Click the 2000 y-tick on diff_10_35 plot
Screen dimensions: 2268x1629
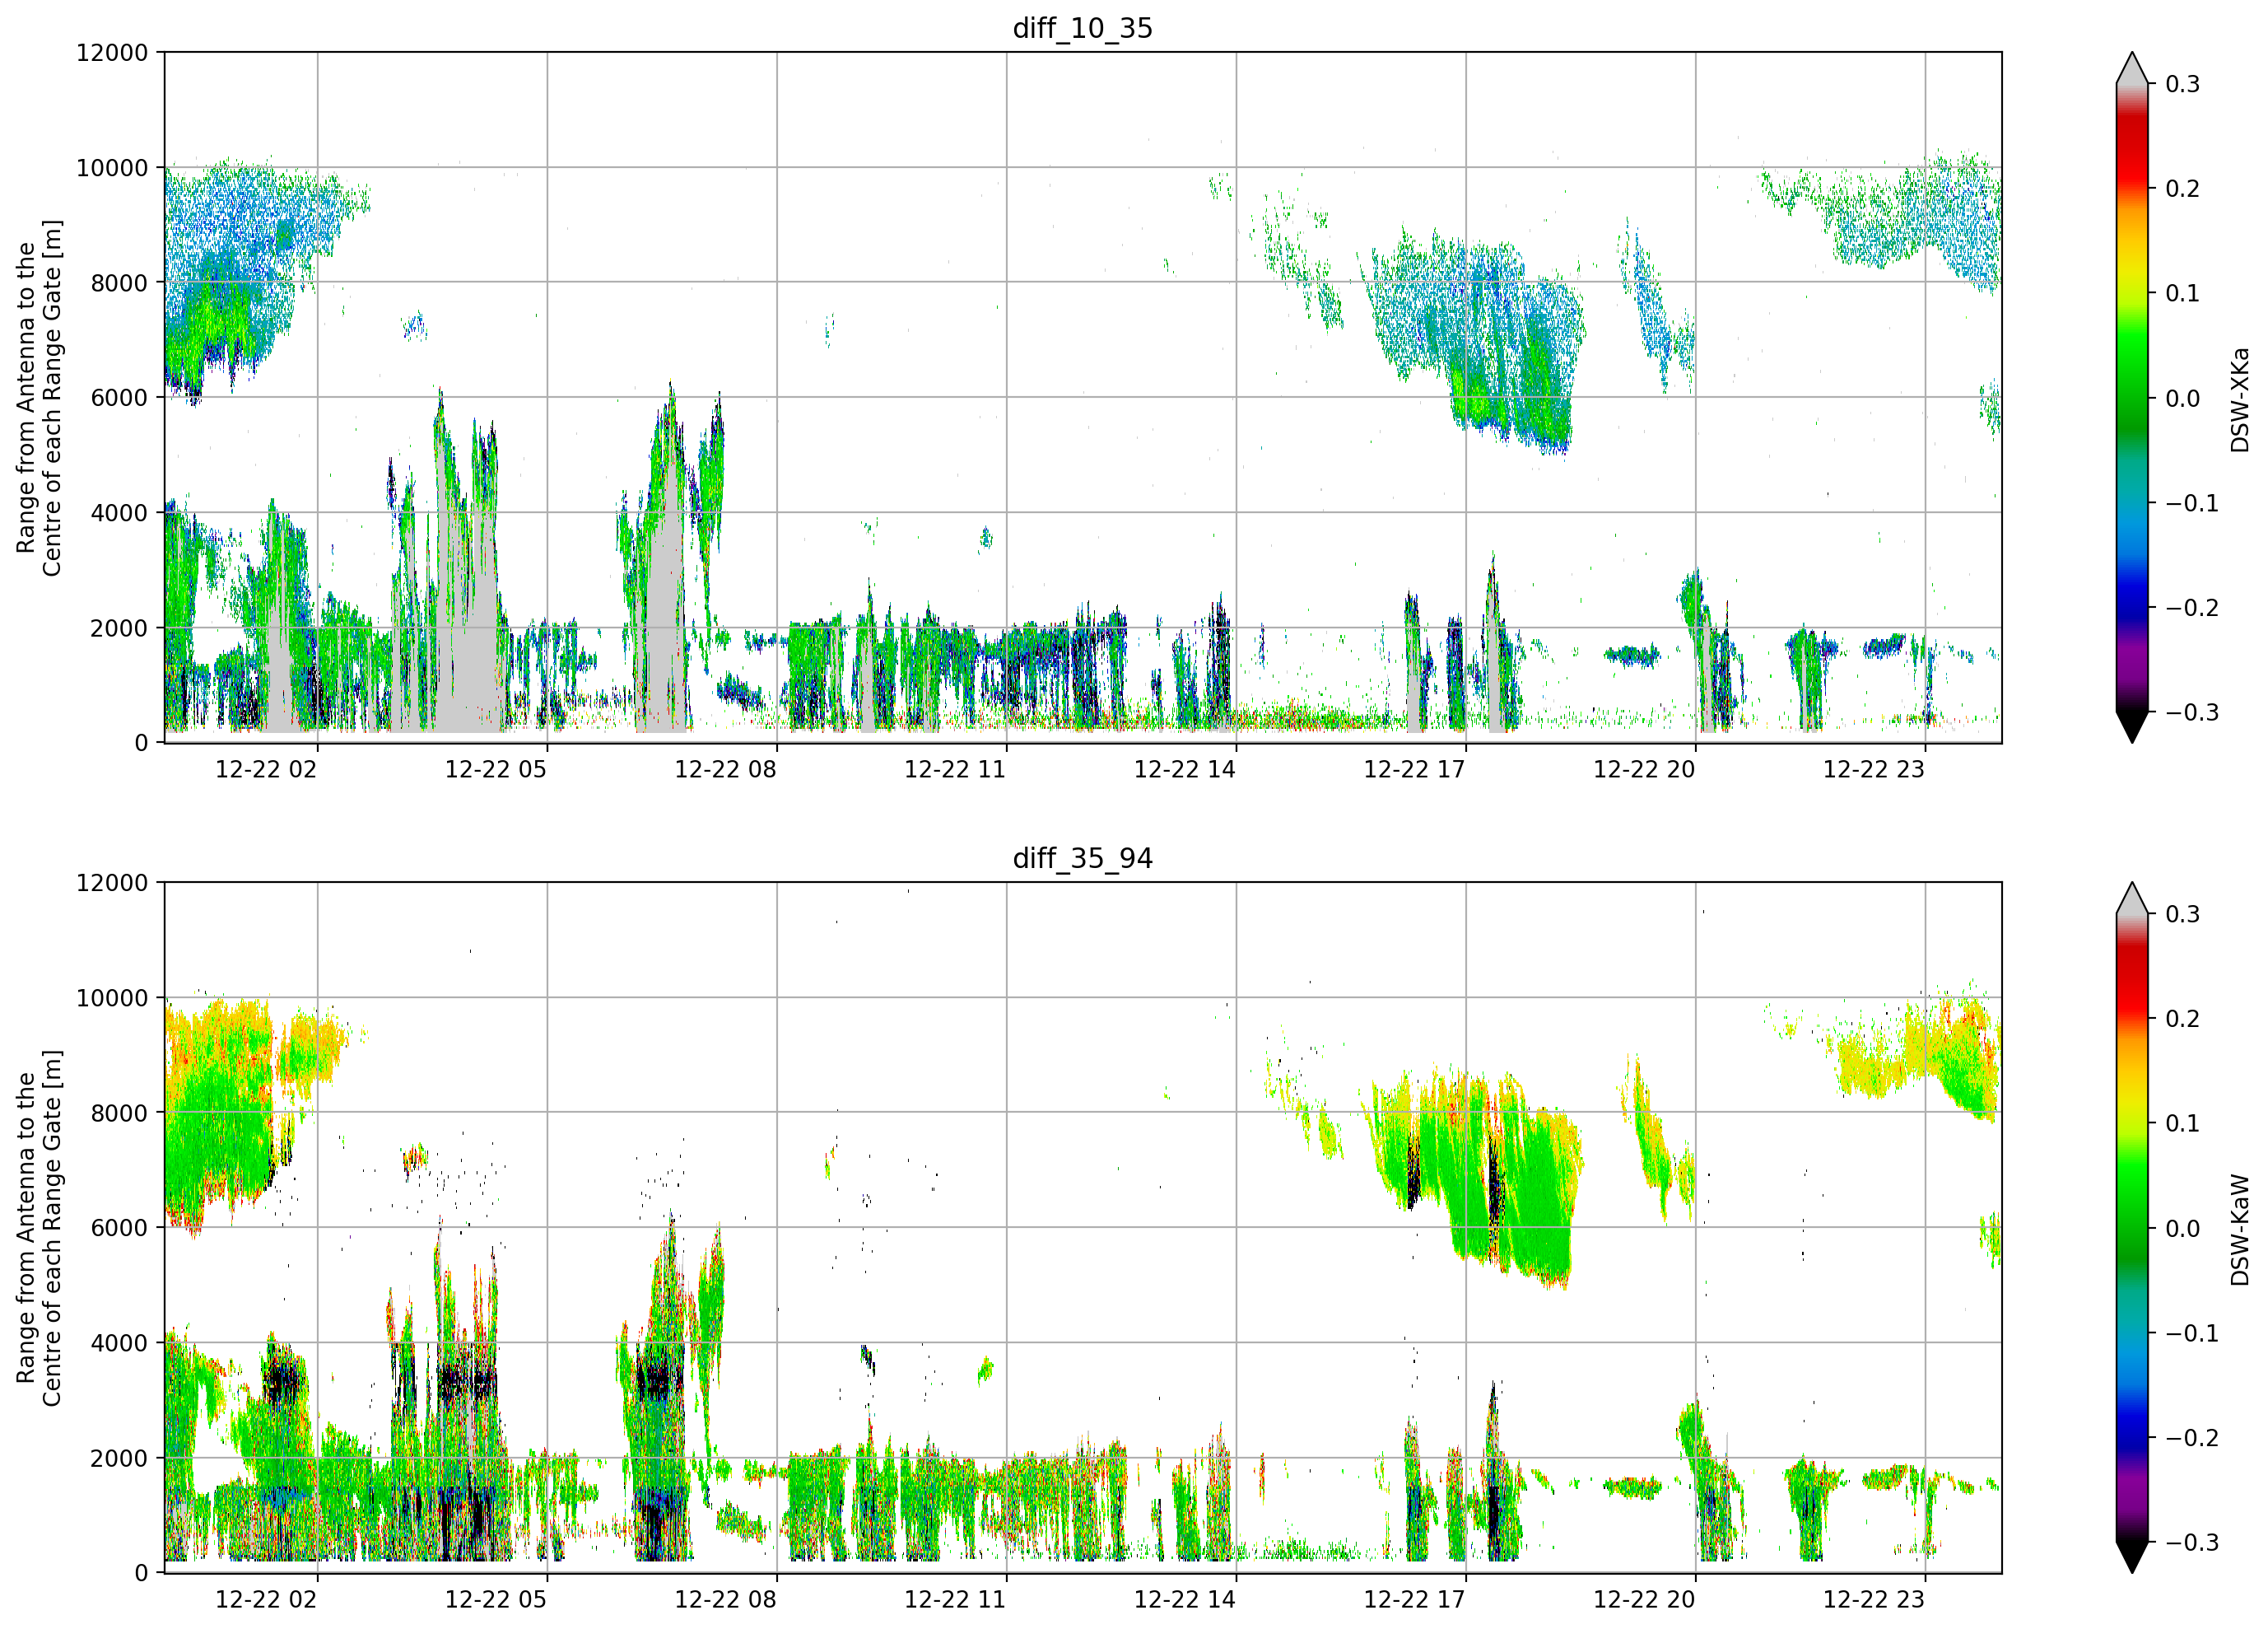point(119,628)
